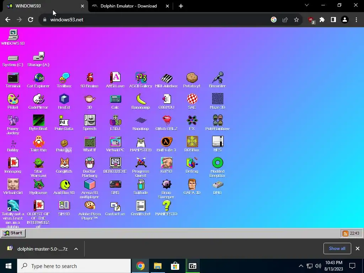Open the HexEd cube icon
The width and height of the screenshot is (364, 273).
pyautogui.click(x=64, y=102)
